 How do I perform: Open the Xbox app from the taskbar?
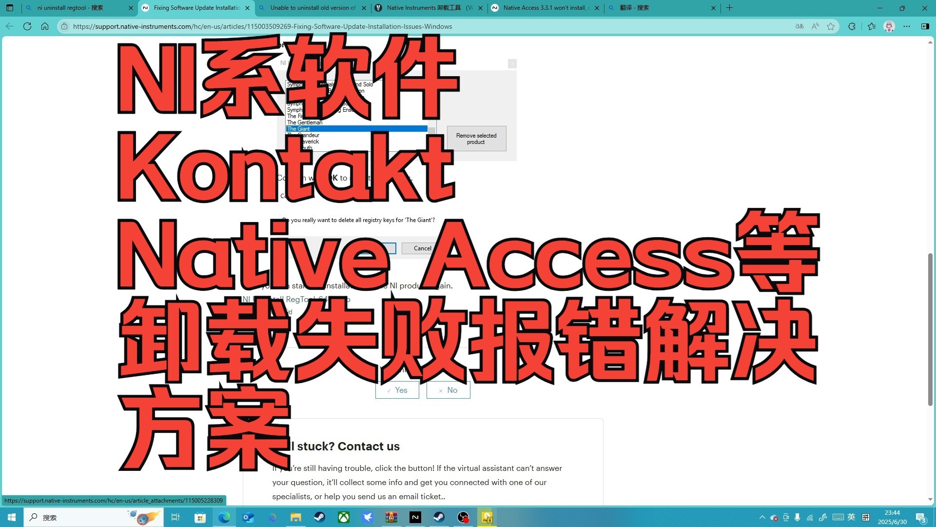(x=344, y=517)
